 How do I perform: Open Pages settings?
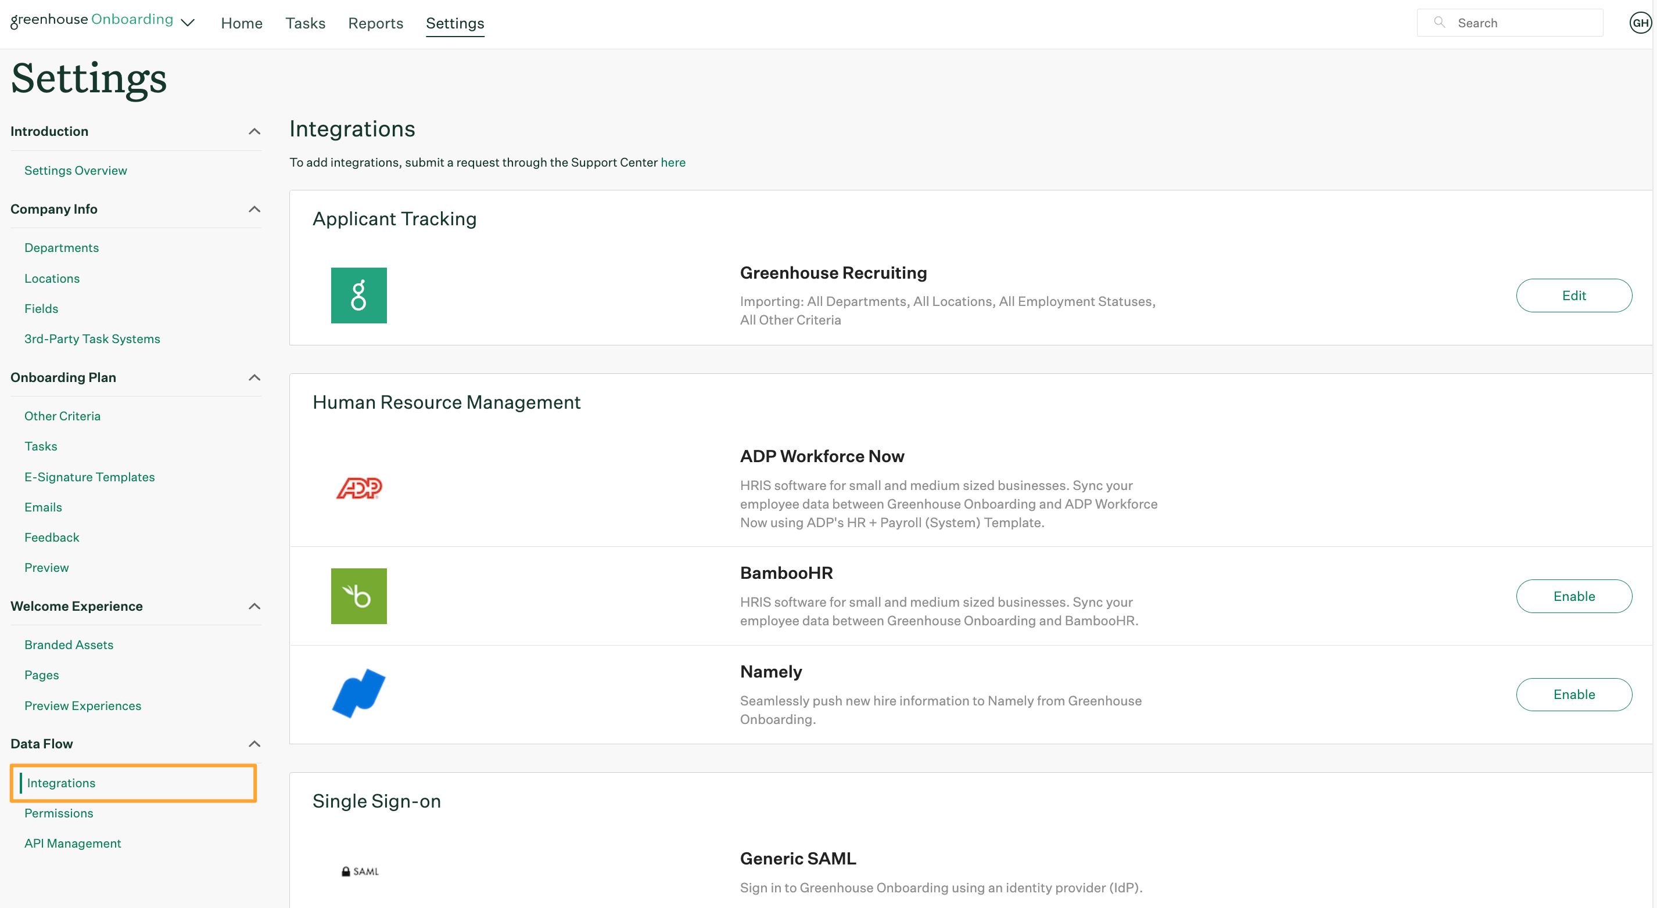click(x=42, y=675)
